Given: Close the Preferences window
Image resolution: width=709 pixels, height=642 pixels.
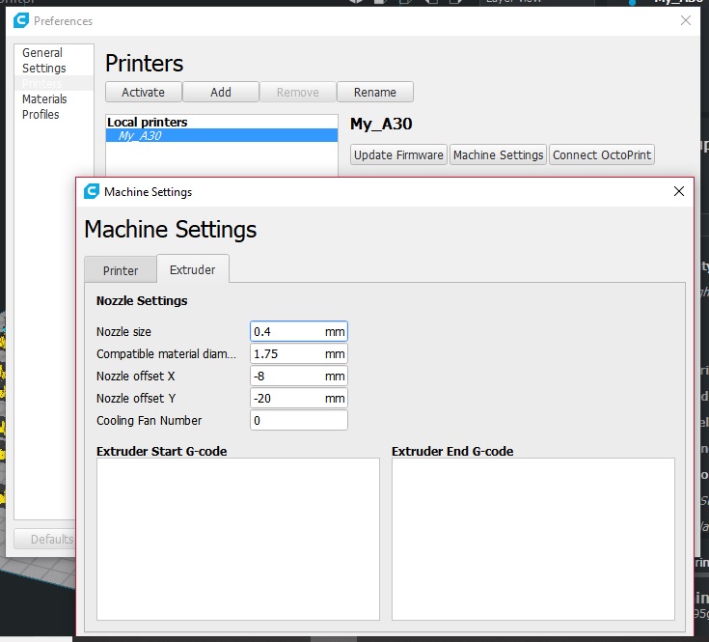Looking at the screenshot, I should click(686, 20).
